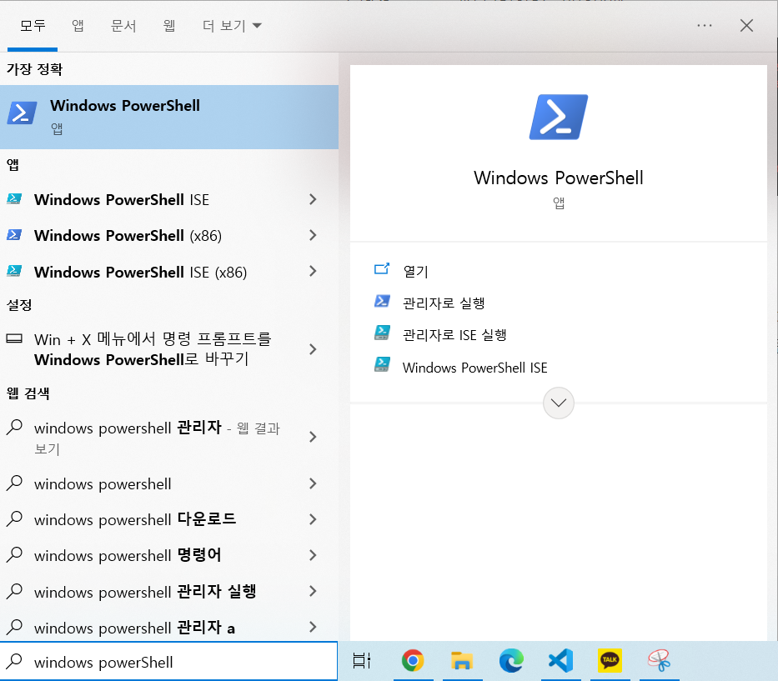The width and height of the screenshot is (778, 681).
Task: Click the search box containing windows powerShell
Action: (168, 662)
